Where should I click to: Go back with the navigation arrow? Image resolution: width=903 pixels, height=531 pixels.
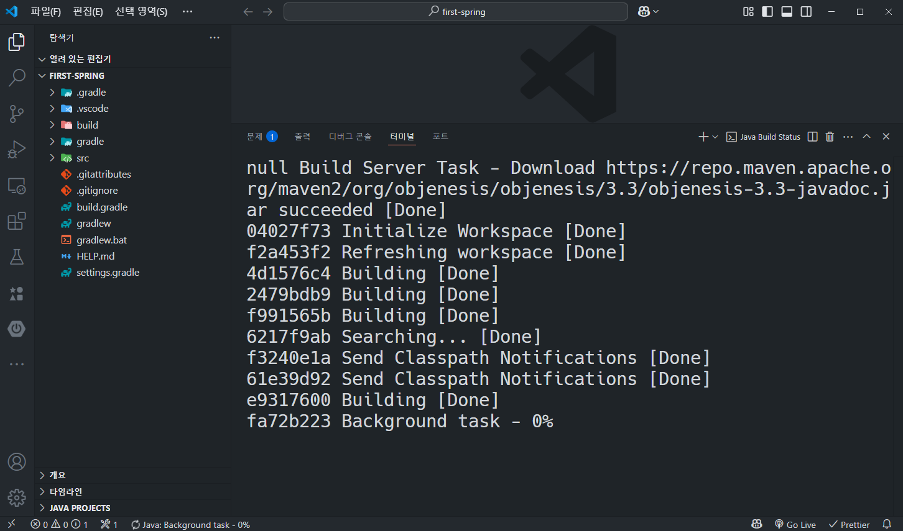(248, 12)
